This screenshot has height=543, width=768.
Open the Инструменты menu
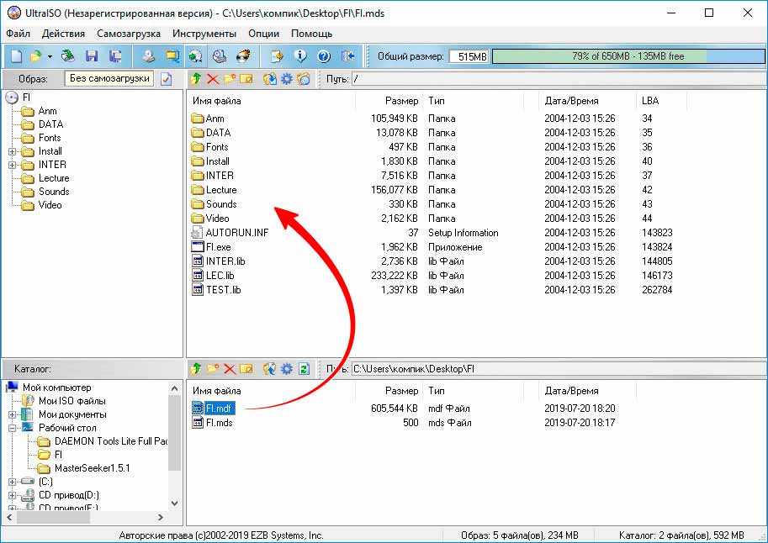click(204, 34)
